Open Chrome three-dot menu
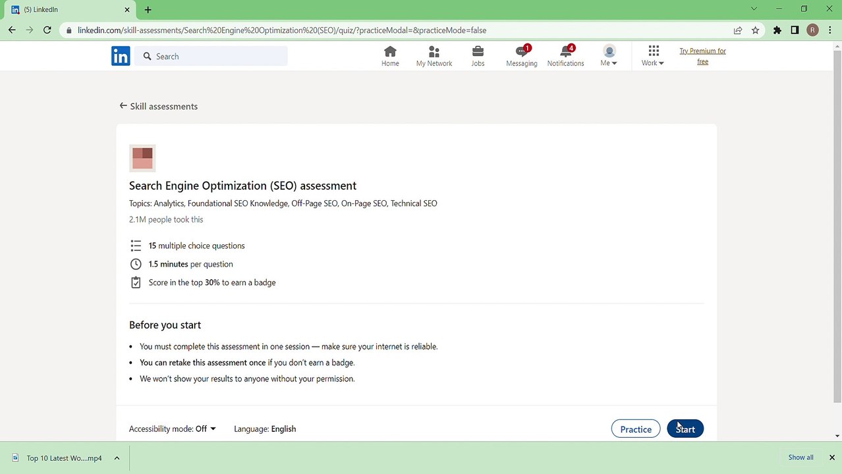 point(830,30)
